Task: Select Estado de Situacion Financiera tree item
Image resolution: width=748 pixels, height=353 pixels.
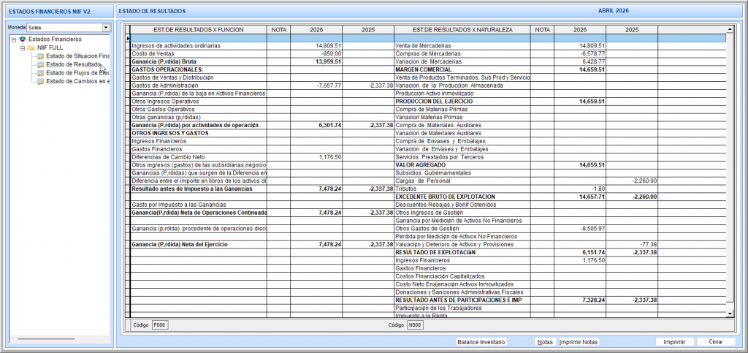Action: (77, 56)
